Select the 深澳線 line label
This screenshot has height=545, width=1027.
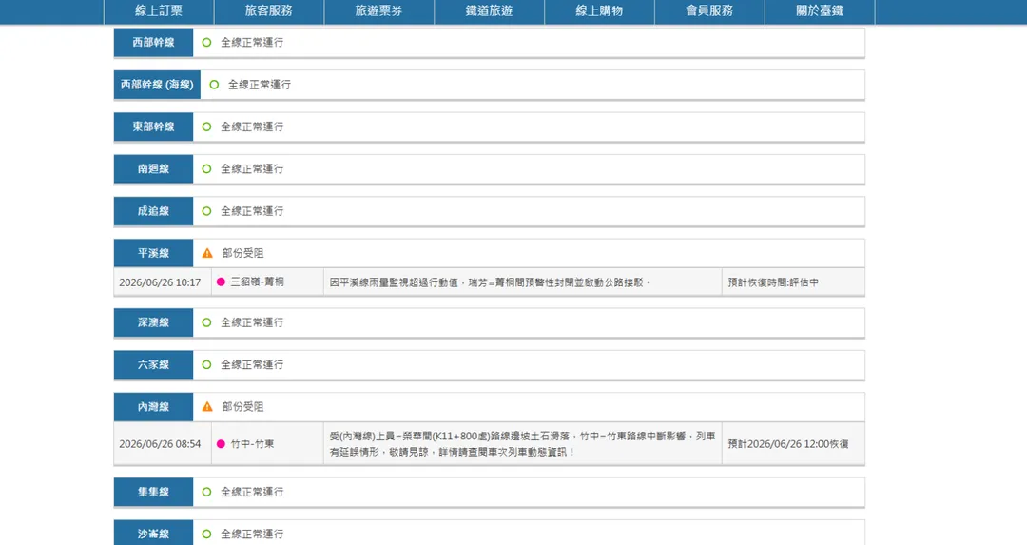153,323
